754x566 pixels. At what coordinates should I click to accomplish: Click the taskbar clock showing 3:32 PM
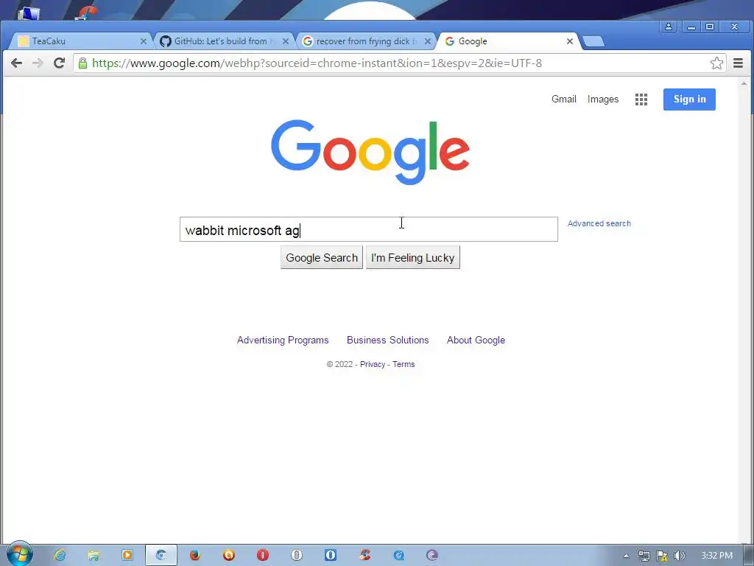click(716, 556)
